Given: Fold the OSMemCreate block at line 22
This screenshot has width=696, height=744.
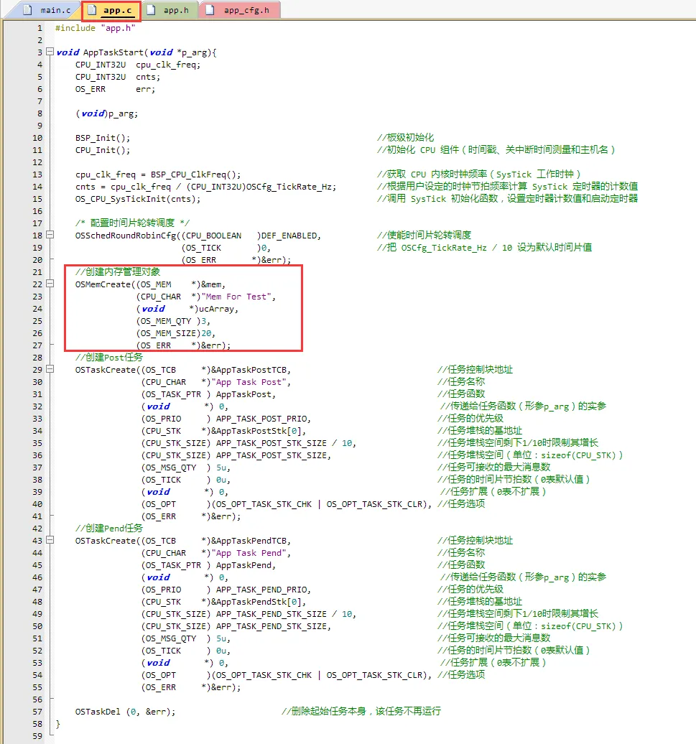Looking at the screenshot, I should click(49, 284).
